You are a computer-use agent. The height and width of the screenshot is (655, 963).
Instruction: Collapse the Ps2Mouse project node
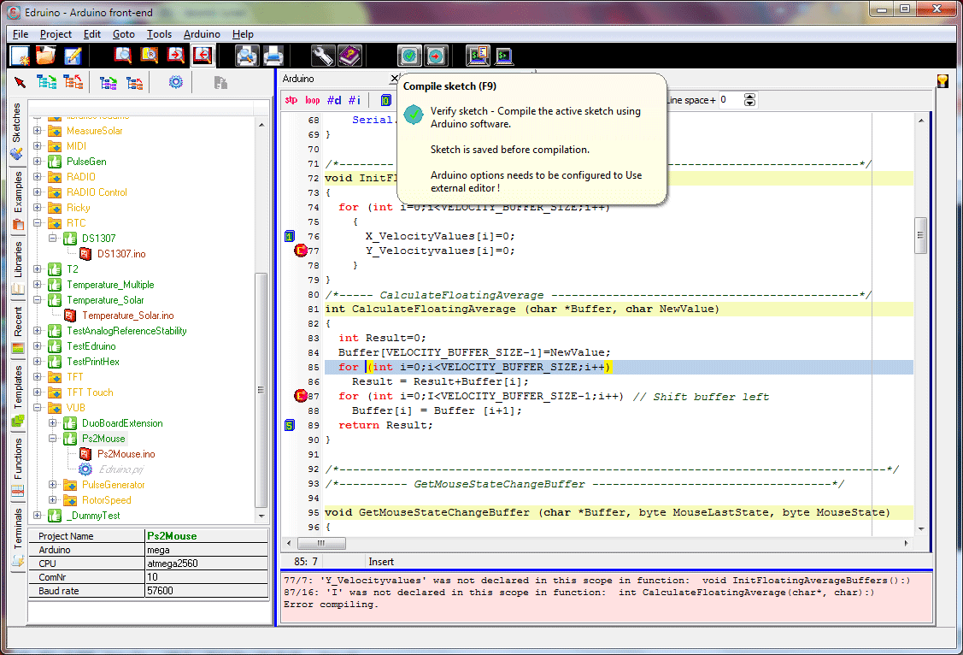pos(53,439)
